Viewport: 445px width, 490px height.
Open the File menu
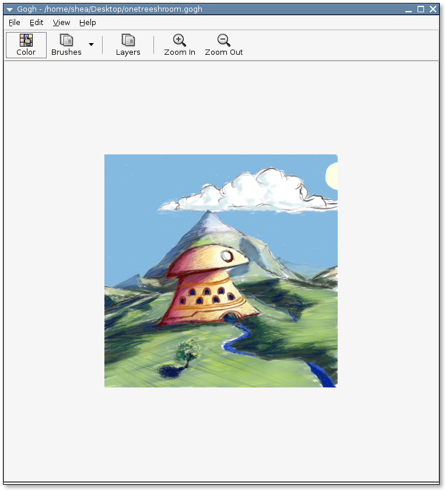15,23
